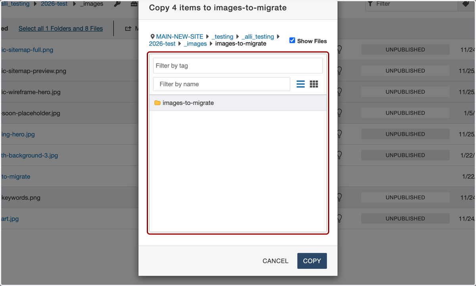Go to _testing breadcrumb link
476x286 pixels.
coord(223,36)
